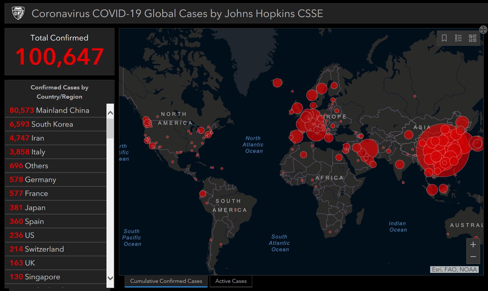Click the Johns Hopkins shield logo
The image size is (488, 291).
[18, 13]
